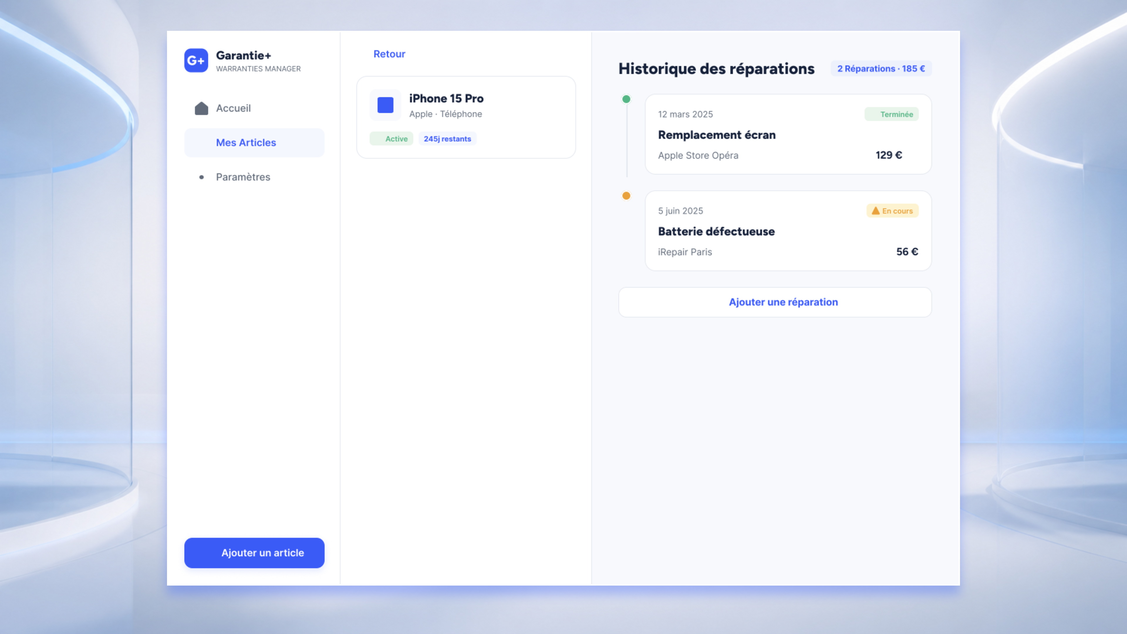
Task: Click the Garantie+ app name
Action: click(x=243, y=55)
